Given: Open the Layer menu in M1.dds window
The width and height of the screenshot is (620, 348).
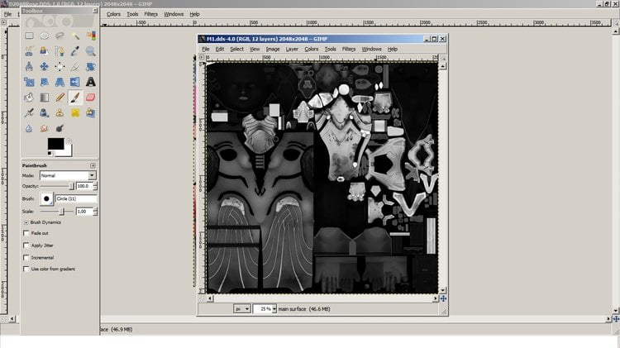Looking at the screenshot, I should click(292, 49).
